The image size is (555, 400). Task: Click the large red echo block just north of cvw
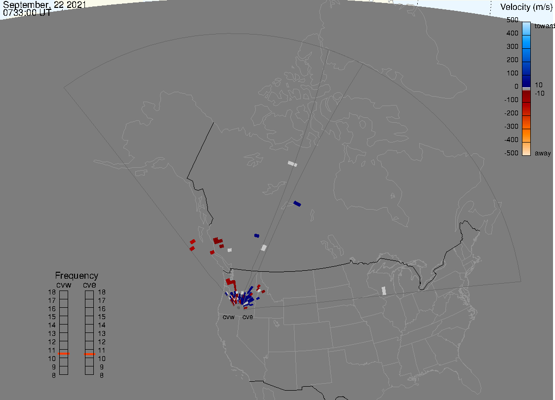pyautogui.click(x=231, y=283)
